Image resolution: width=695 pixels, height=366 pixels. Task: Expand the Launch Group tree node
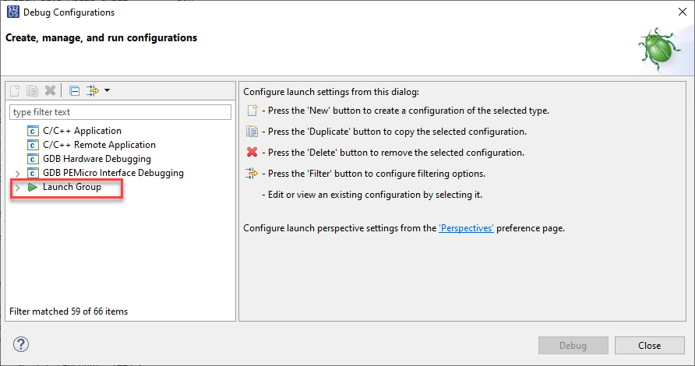(x=17, y=188)
